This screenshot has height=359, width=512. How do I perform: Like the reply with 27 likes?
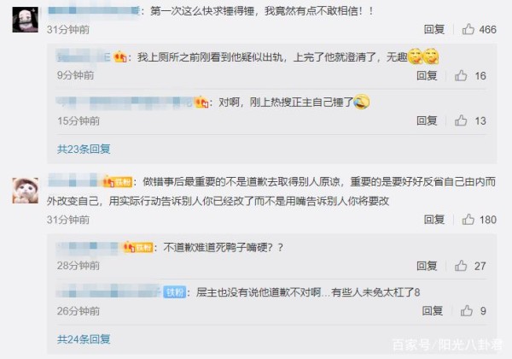pyautogui.click(x=461, y=266)
